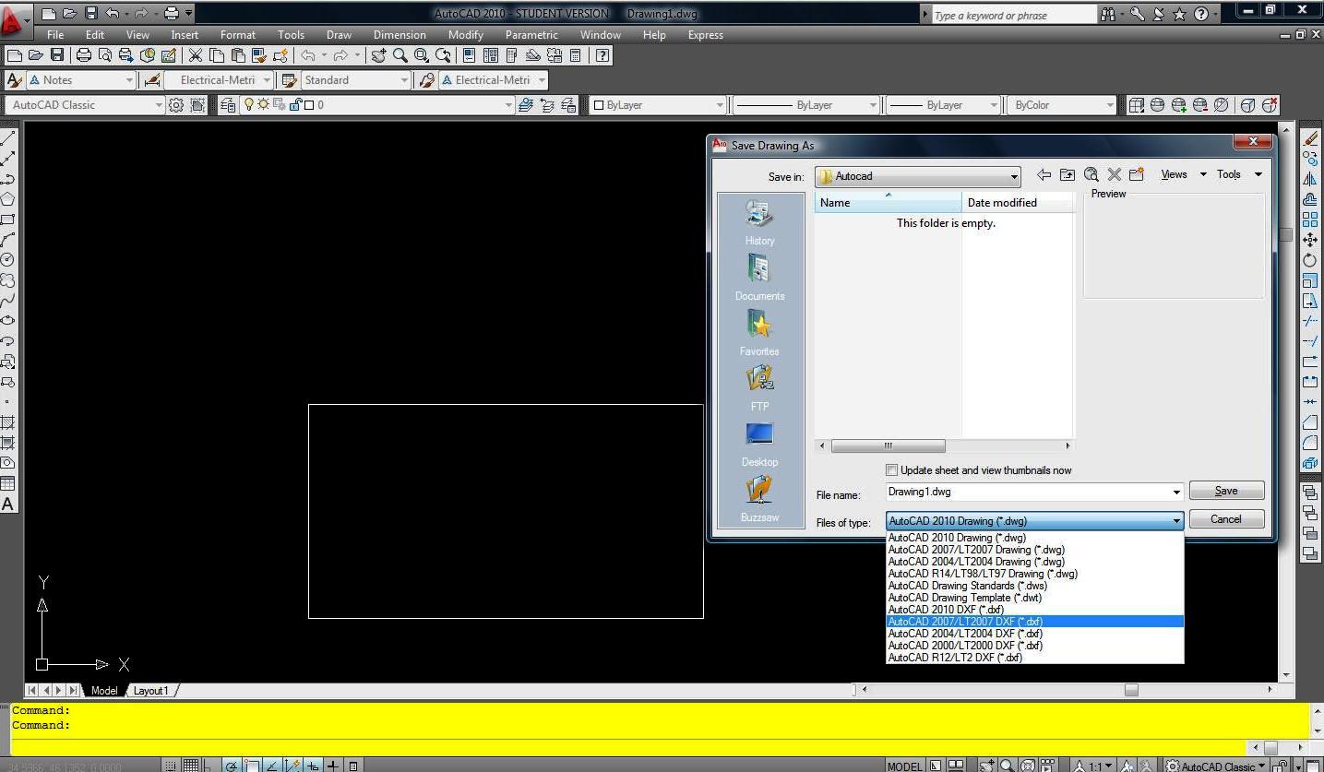Image resolution: width=1324 pixels, height=772 pixels.
Task: Open the Express menu
Action: (706, 35)
